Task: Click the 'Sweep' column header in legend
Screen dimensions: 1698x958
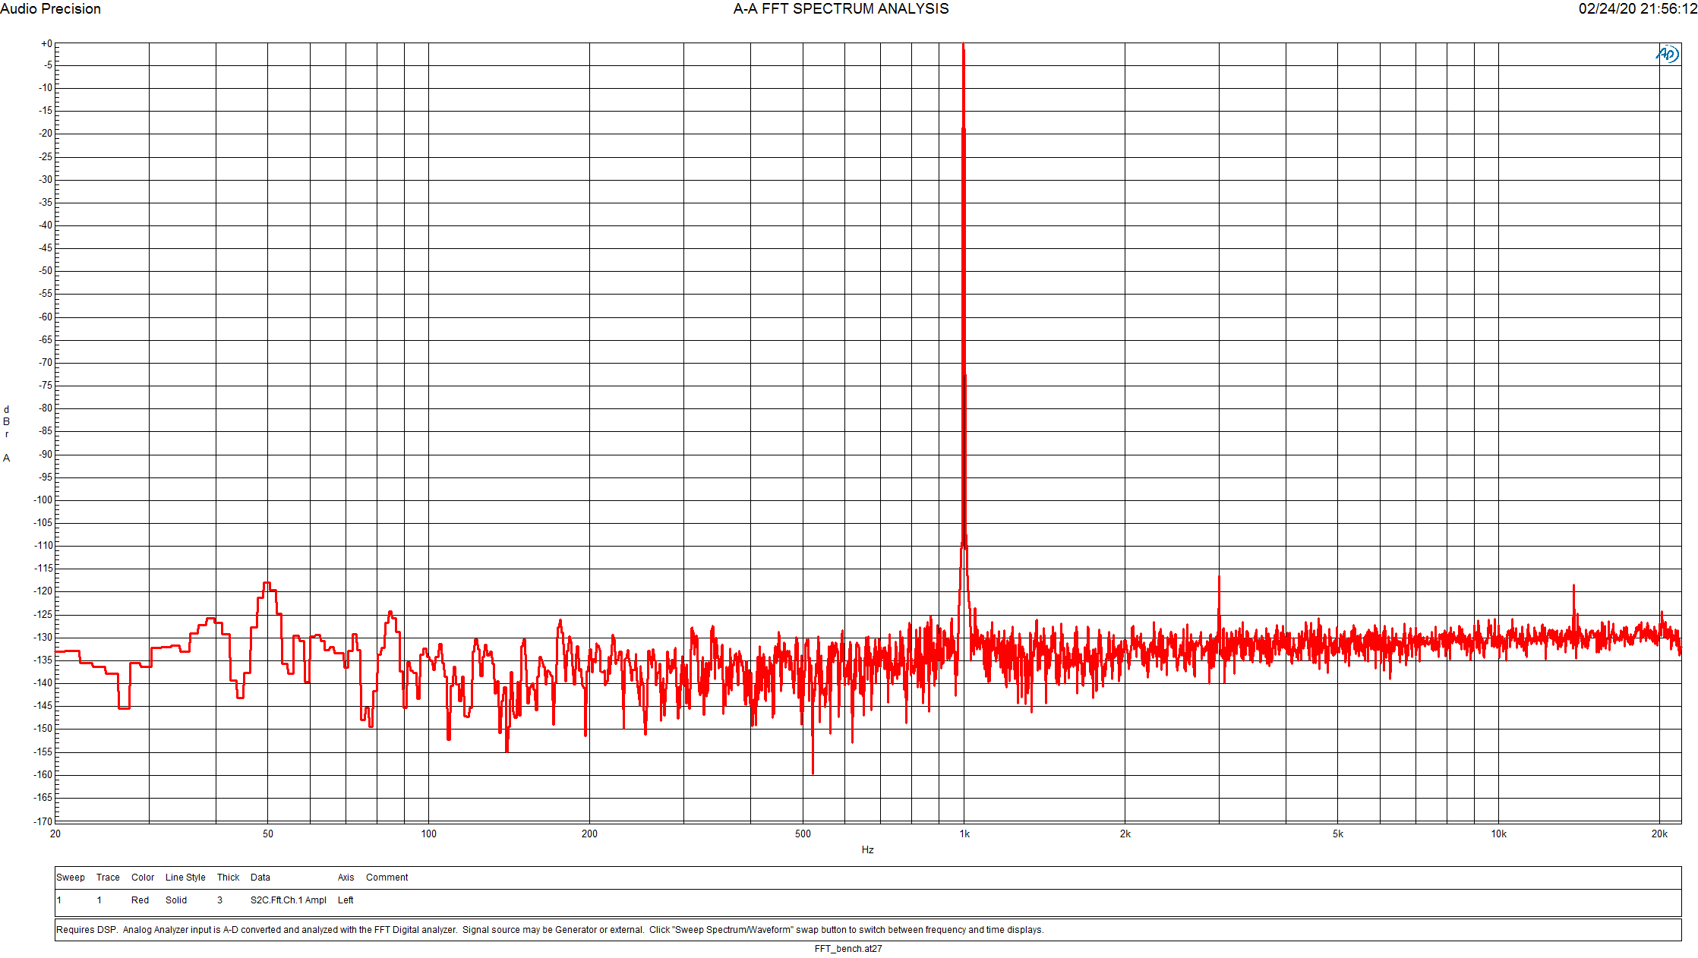Action: coord(71,877)
